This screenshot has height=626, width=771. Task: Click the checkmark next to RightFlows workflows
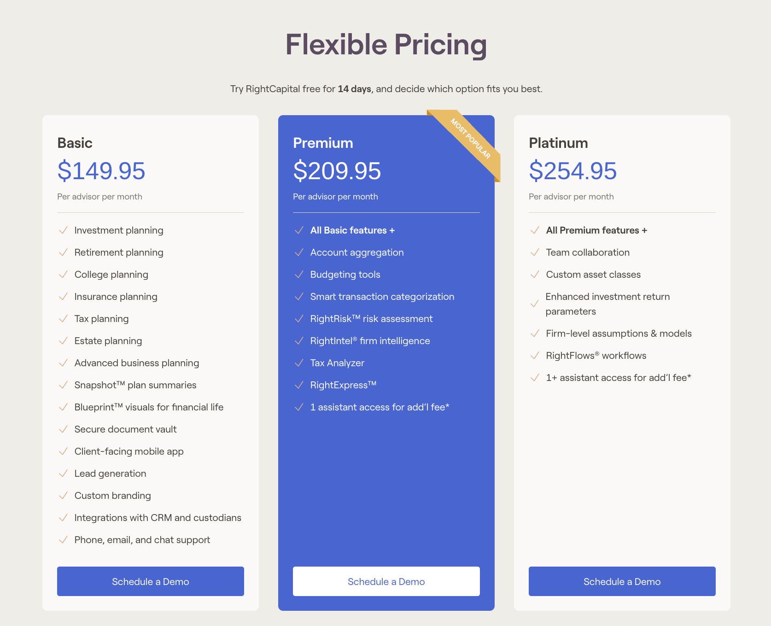535,356
